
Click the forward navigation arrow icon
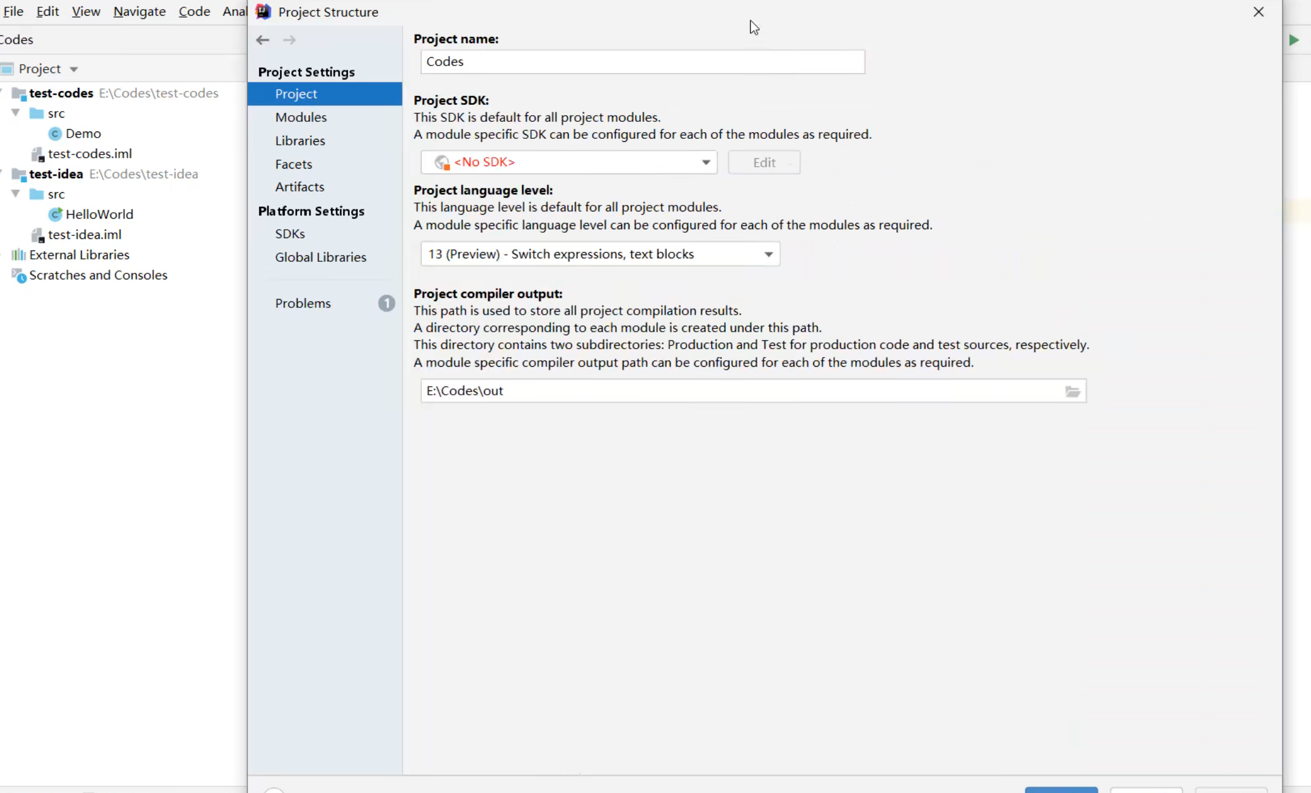[x=289, y=40]
